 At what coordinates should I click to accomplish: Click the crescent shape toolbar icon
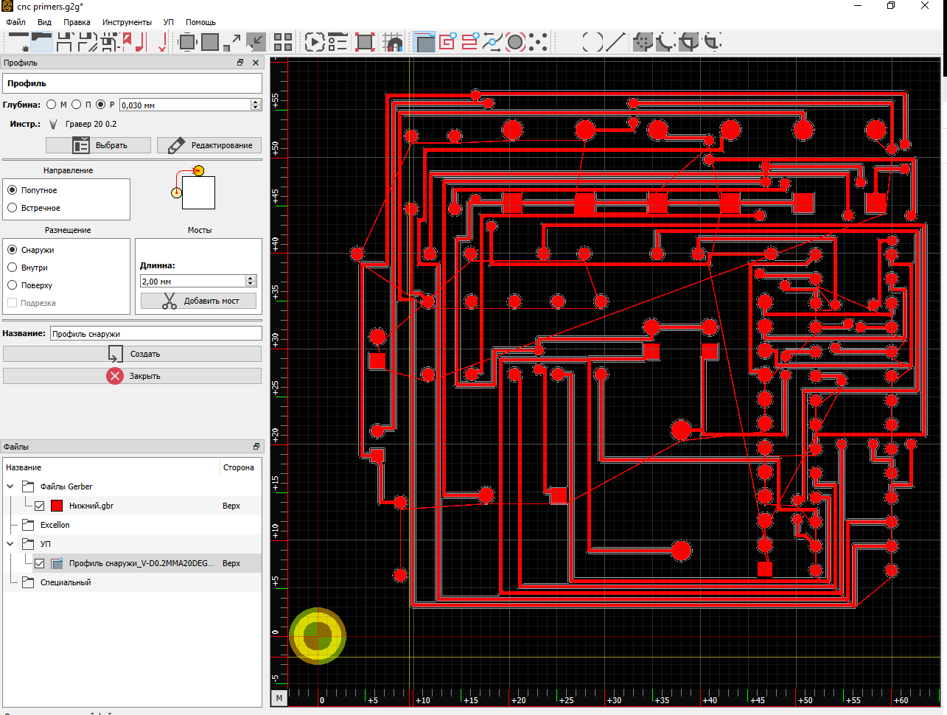pos(666,42)
